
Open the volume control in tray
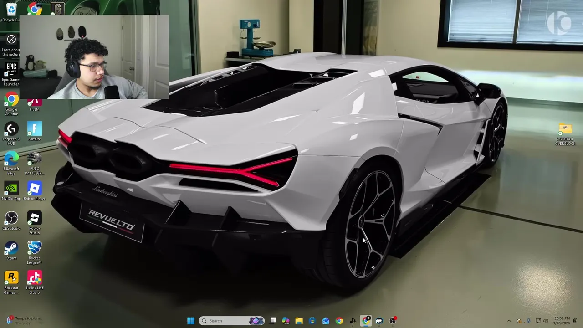click(x=546, y=321)
